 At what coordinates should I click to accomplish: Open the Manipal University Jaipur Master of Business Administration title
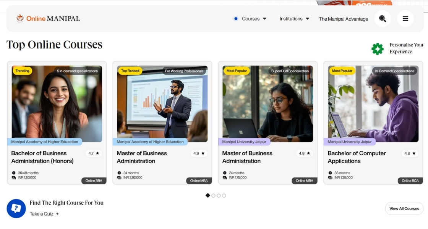click(247, 157)
